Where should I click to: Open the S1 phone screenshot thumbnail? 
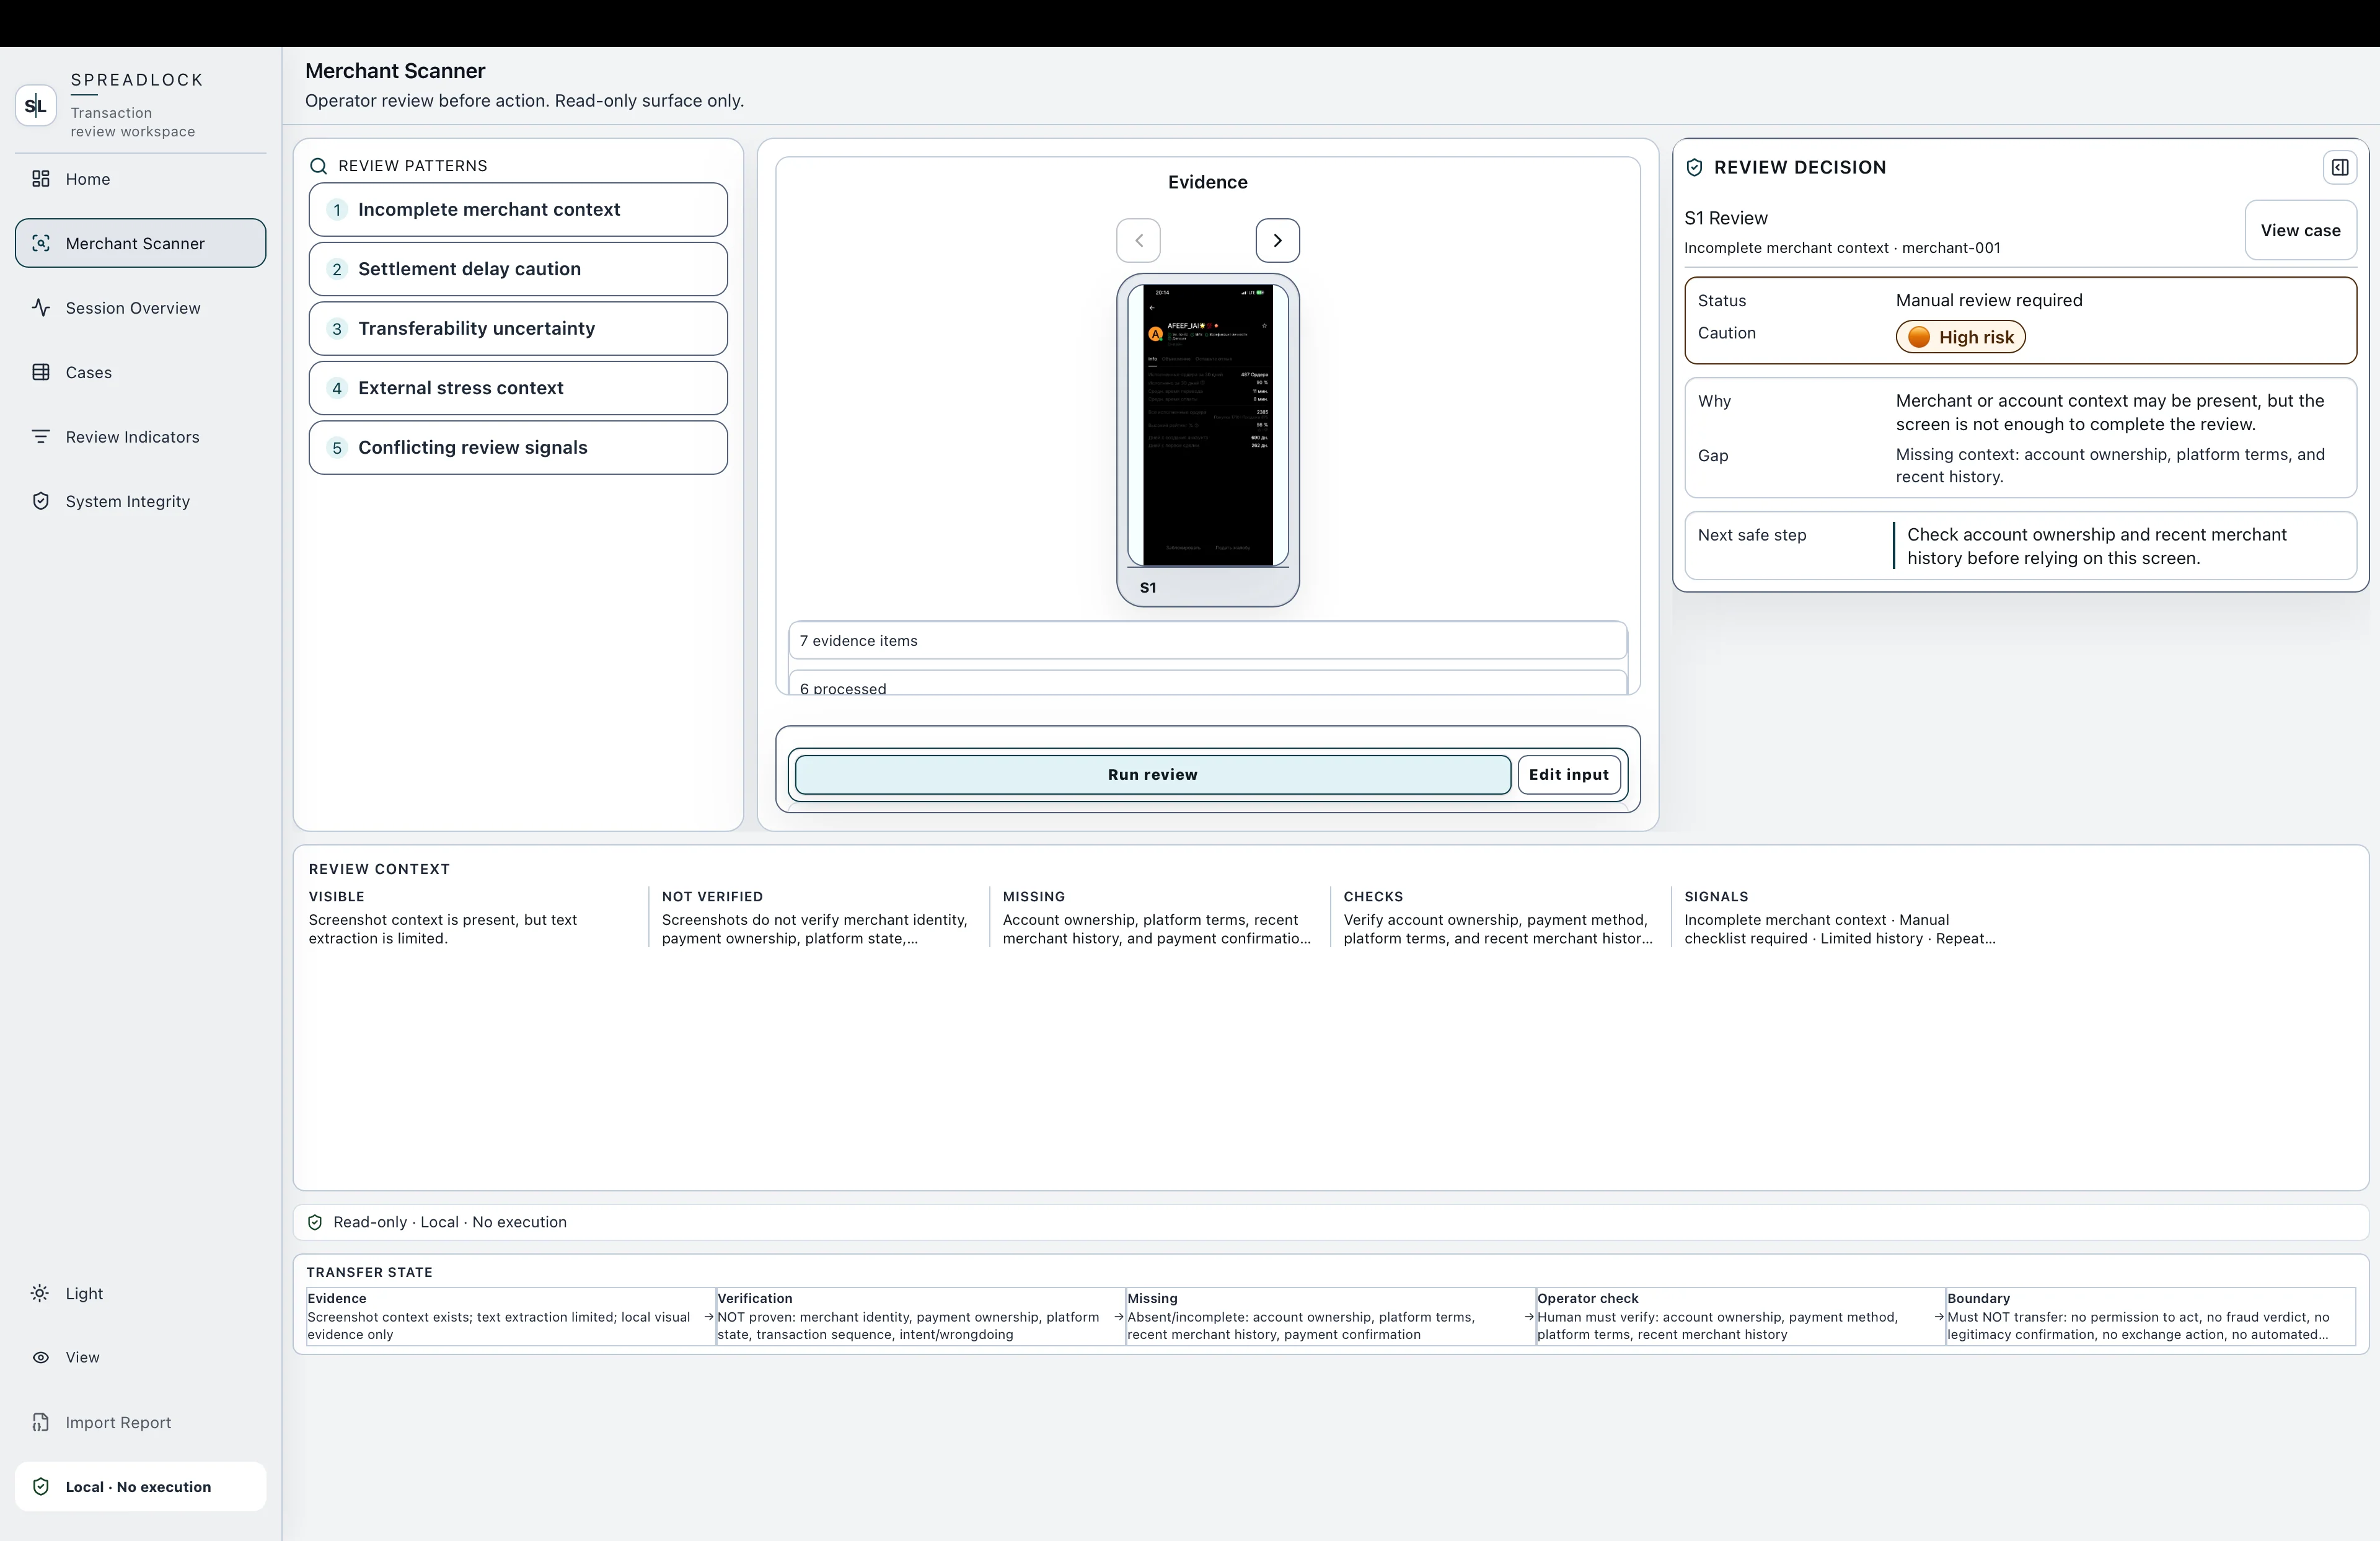pyautogui.click(x=1208, y=440)
